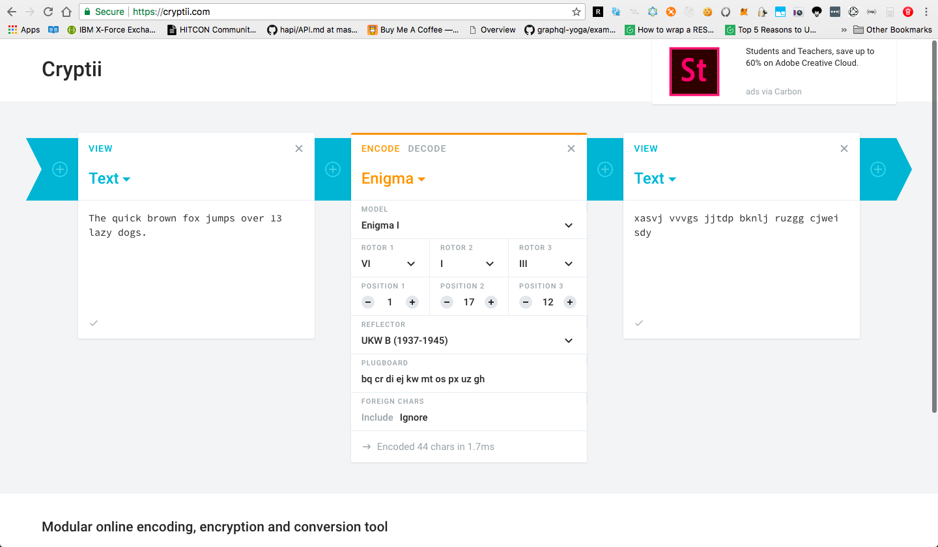Remove the Enigma encoder brick
The height and width of the screenshot is (547, 938).
point(571,148)
